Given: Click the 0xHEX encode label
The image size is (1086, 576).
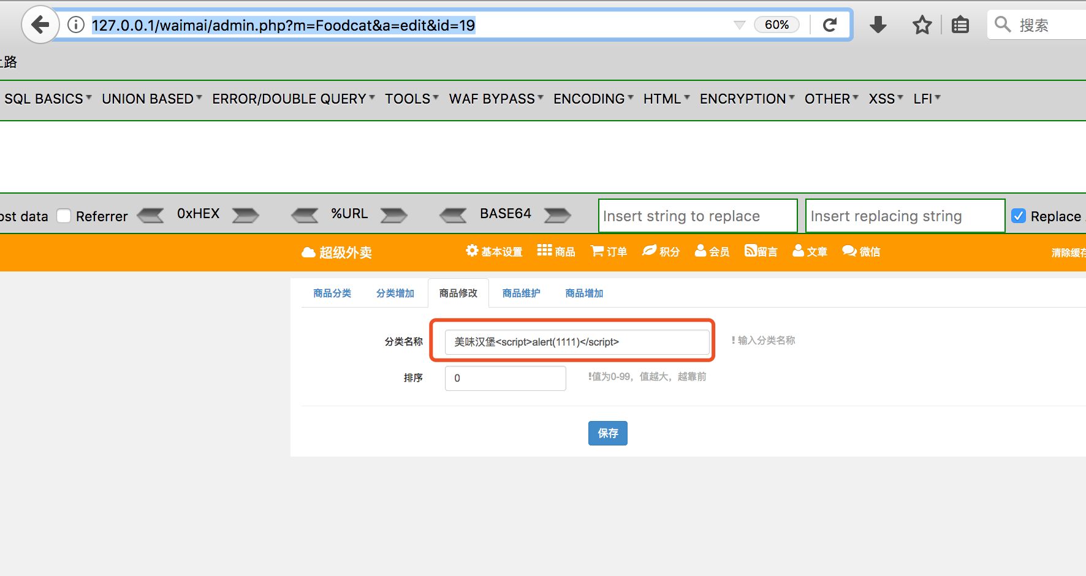Looking at the screenshot, I should point(198,214).
